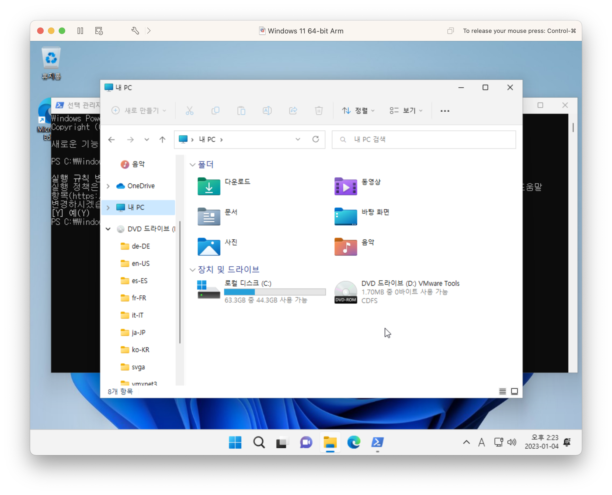612x495 pixels.
Task: Switch to large thumbnails view layout
Action: (x=514, y=391)
